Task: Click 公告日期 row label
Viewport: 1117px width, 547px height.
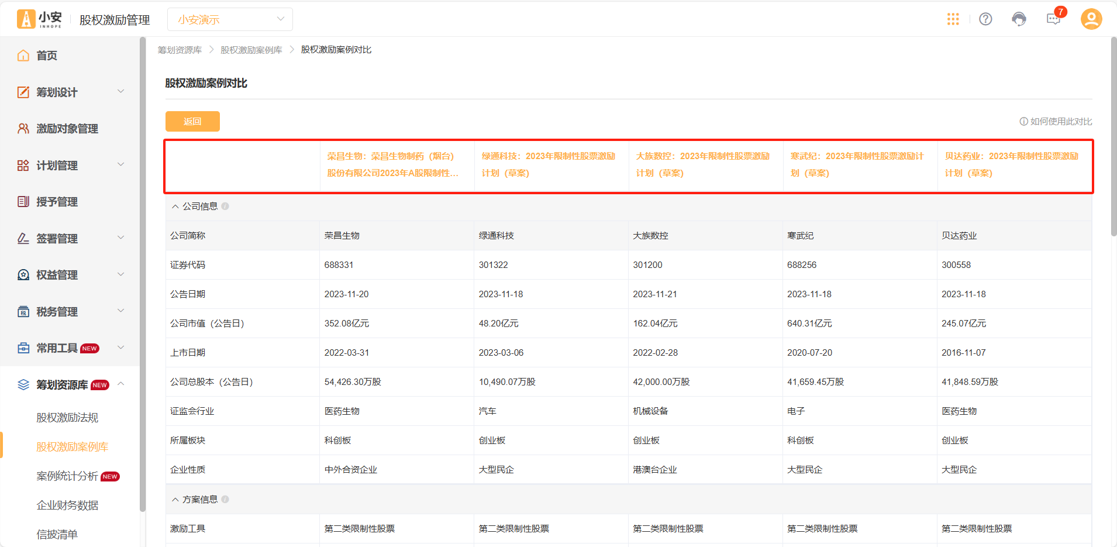Action: click(188, 294)
